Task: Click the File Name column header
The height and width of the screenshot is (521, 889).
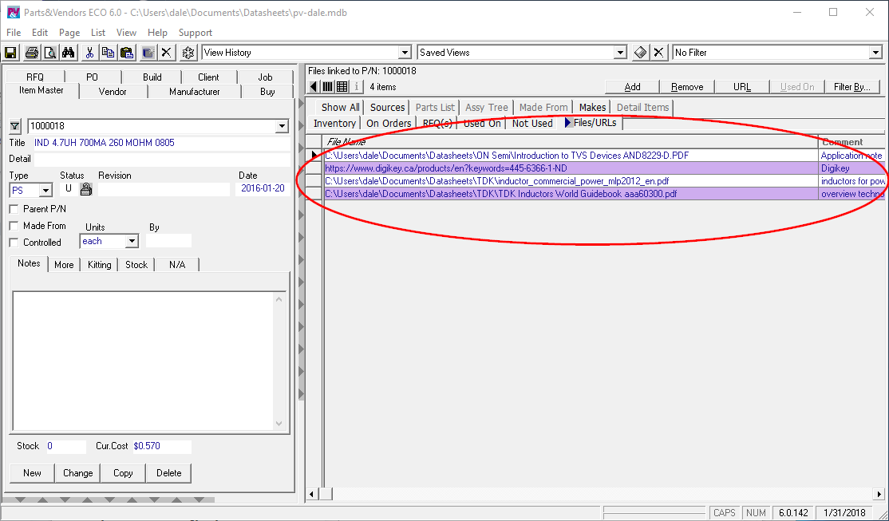Action: (571, 142)
